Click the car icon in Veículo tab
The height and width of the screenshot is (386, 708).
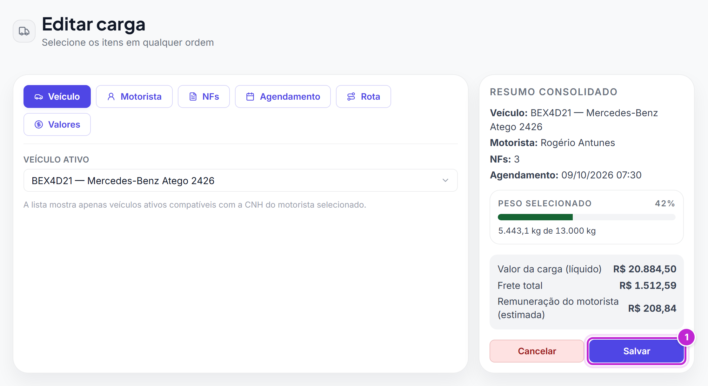point(39,97)
